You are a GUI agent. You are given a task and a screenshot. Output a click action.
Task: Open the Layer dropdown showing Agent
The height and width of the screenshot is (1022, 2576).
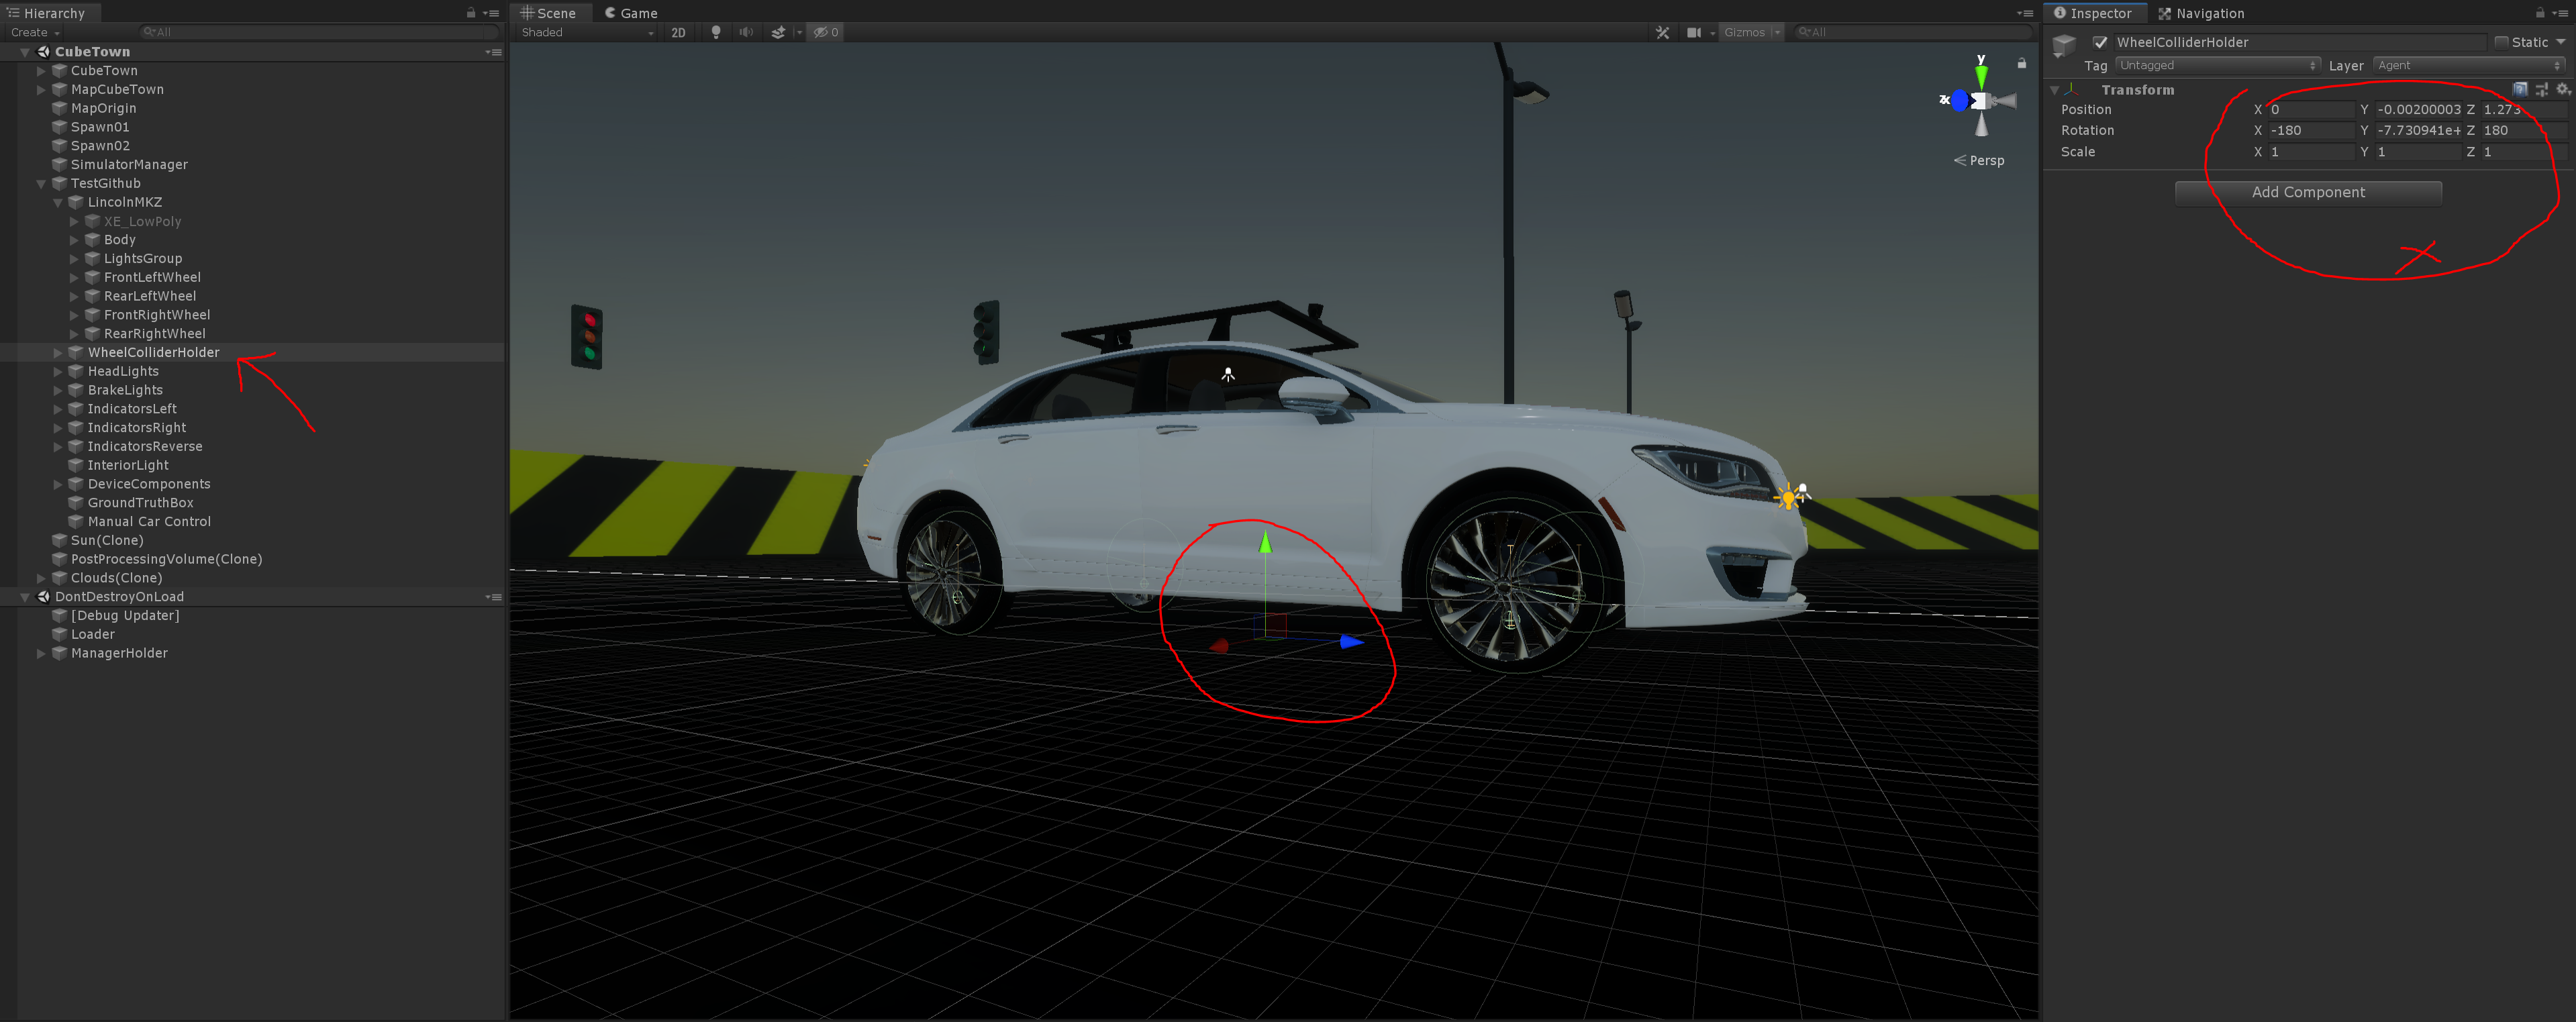click(2469, 65)
